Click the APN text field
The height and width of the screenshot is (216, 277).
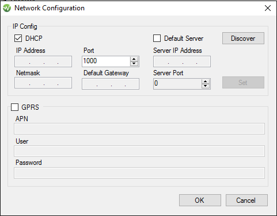tap(139, 129)
